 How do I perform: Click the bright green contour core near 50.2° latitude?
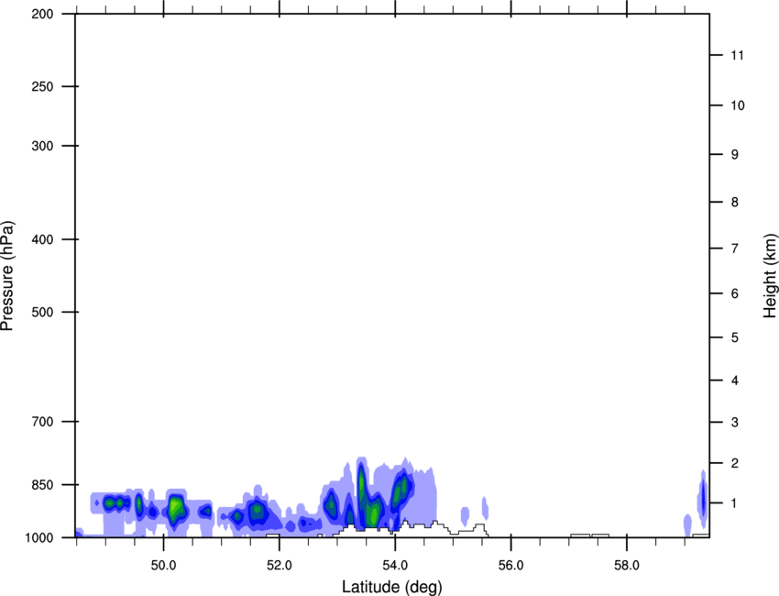[175, 509]
